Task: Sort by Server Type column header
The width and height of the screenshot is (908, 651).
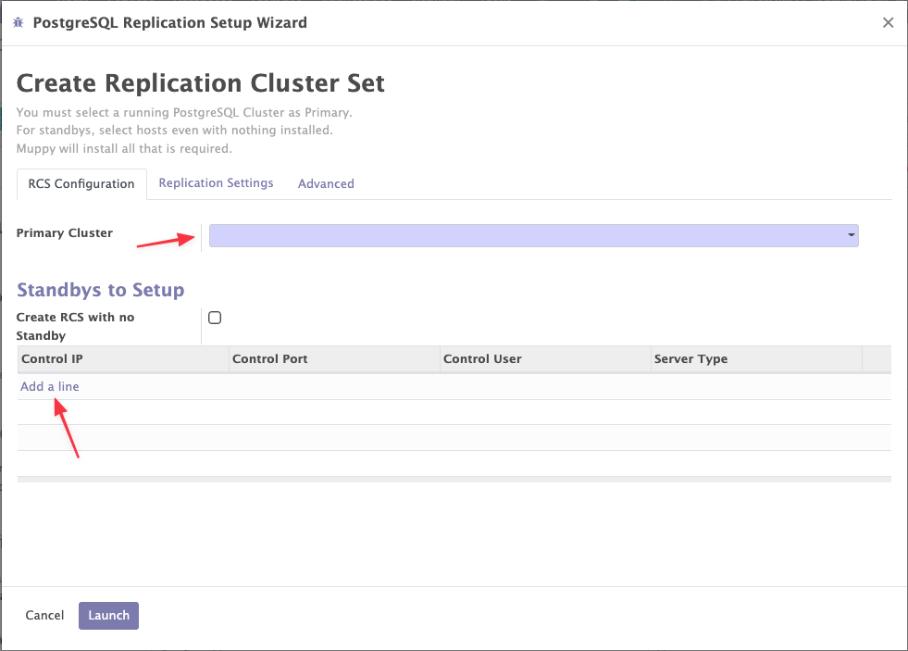Action: [x=756, y=359]
